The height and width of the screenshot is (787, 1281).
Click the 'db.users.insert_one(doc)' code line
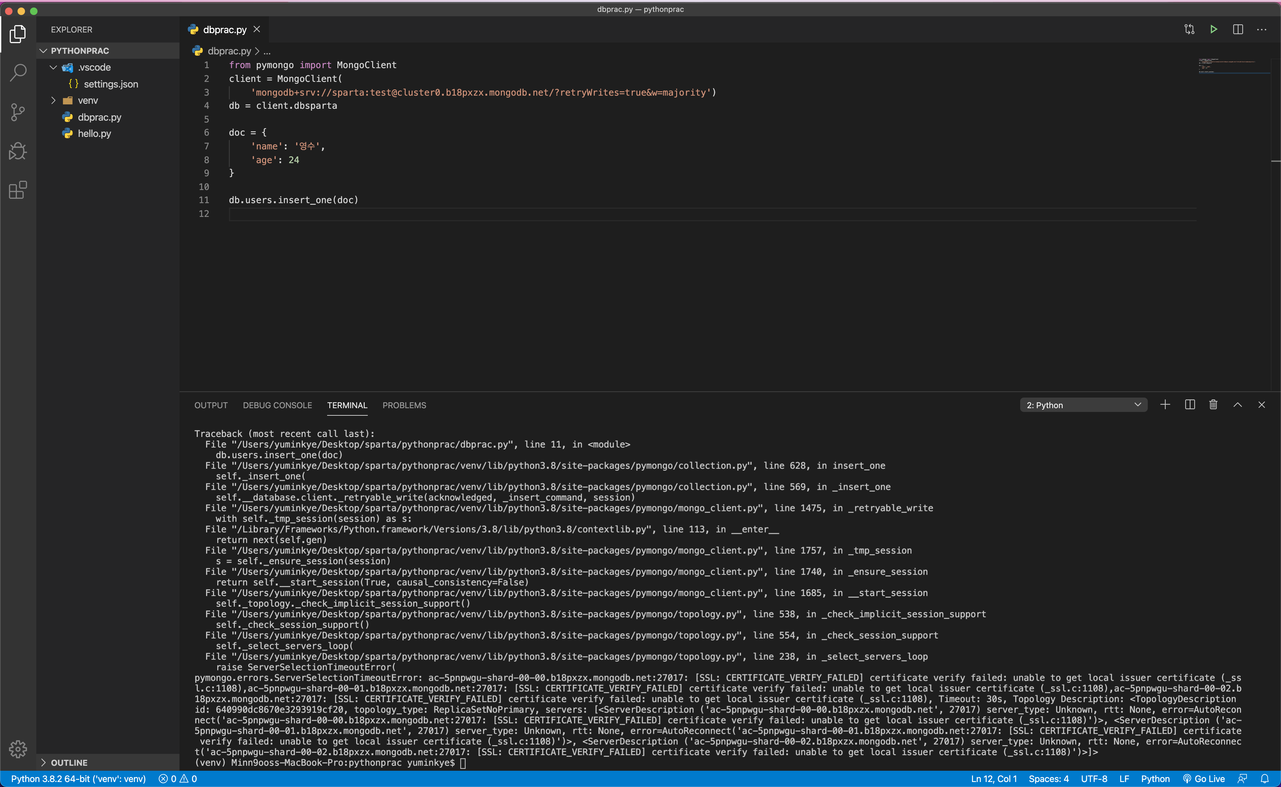click(294, 200)
